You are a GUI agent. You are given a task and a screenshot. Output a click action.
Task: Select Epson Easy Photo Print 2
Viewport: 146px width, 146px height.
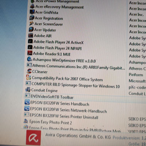coord(50,122)
